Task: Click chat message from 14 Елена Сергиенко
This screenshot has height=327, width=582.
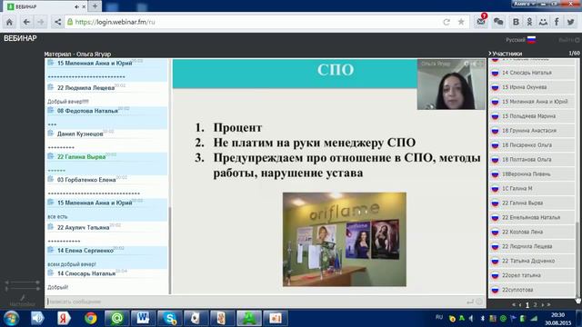Action: [106, 257]
